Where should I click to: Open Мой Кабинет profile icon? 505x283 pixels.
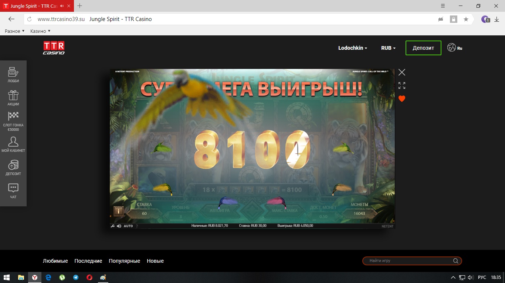(x=13, y=144)
